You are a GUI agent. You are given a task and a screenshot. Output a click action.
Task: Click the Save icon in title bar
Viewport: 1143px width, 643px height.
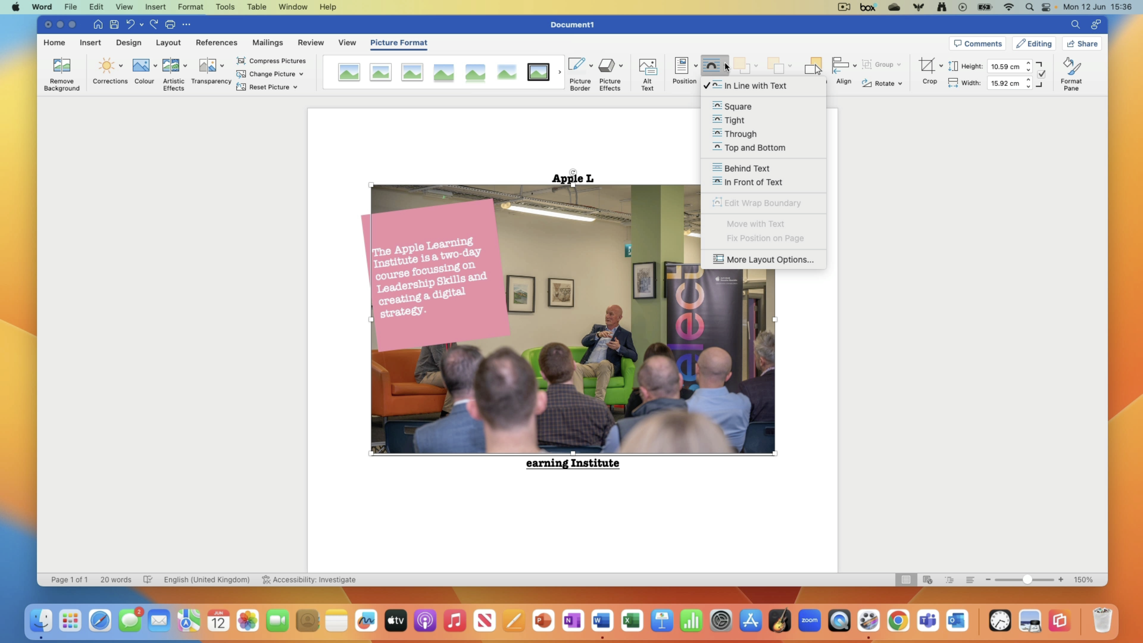114,24
